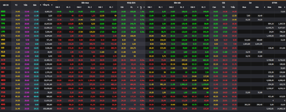This screenshot has height=112, width=286.
Task: Click STB total volume 105,089,80
Action: point(48,109)
